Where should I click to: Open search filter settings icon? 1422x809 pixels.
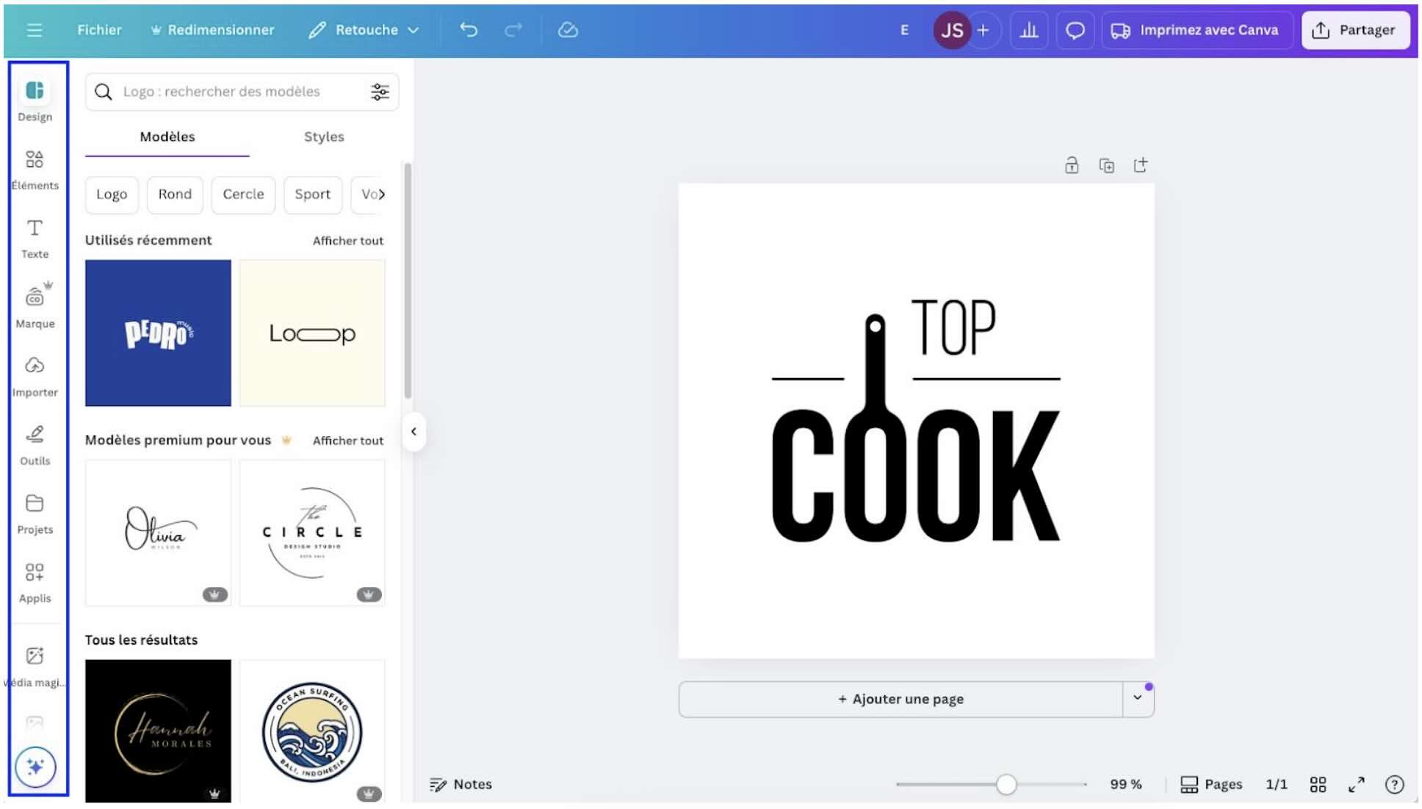point(380,92)
